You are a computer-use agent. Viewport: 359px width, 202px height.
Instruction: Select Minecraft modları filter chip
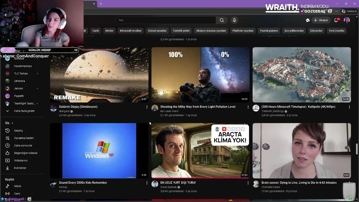[x=131, y=31]
